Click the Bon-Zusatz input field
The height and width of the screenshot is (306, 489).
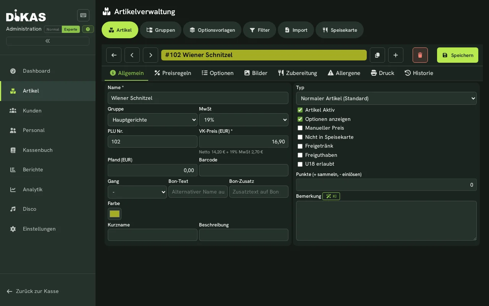coord(259,192)
